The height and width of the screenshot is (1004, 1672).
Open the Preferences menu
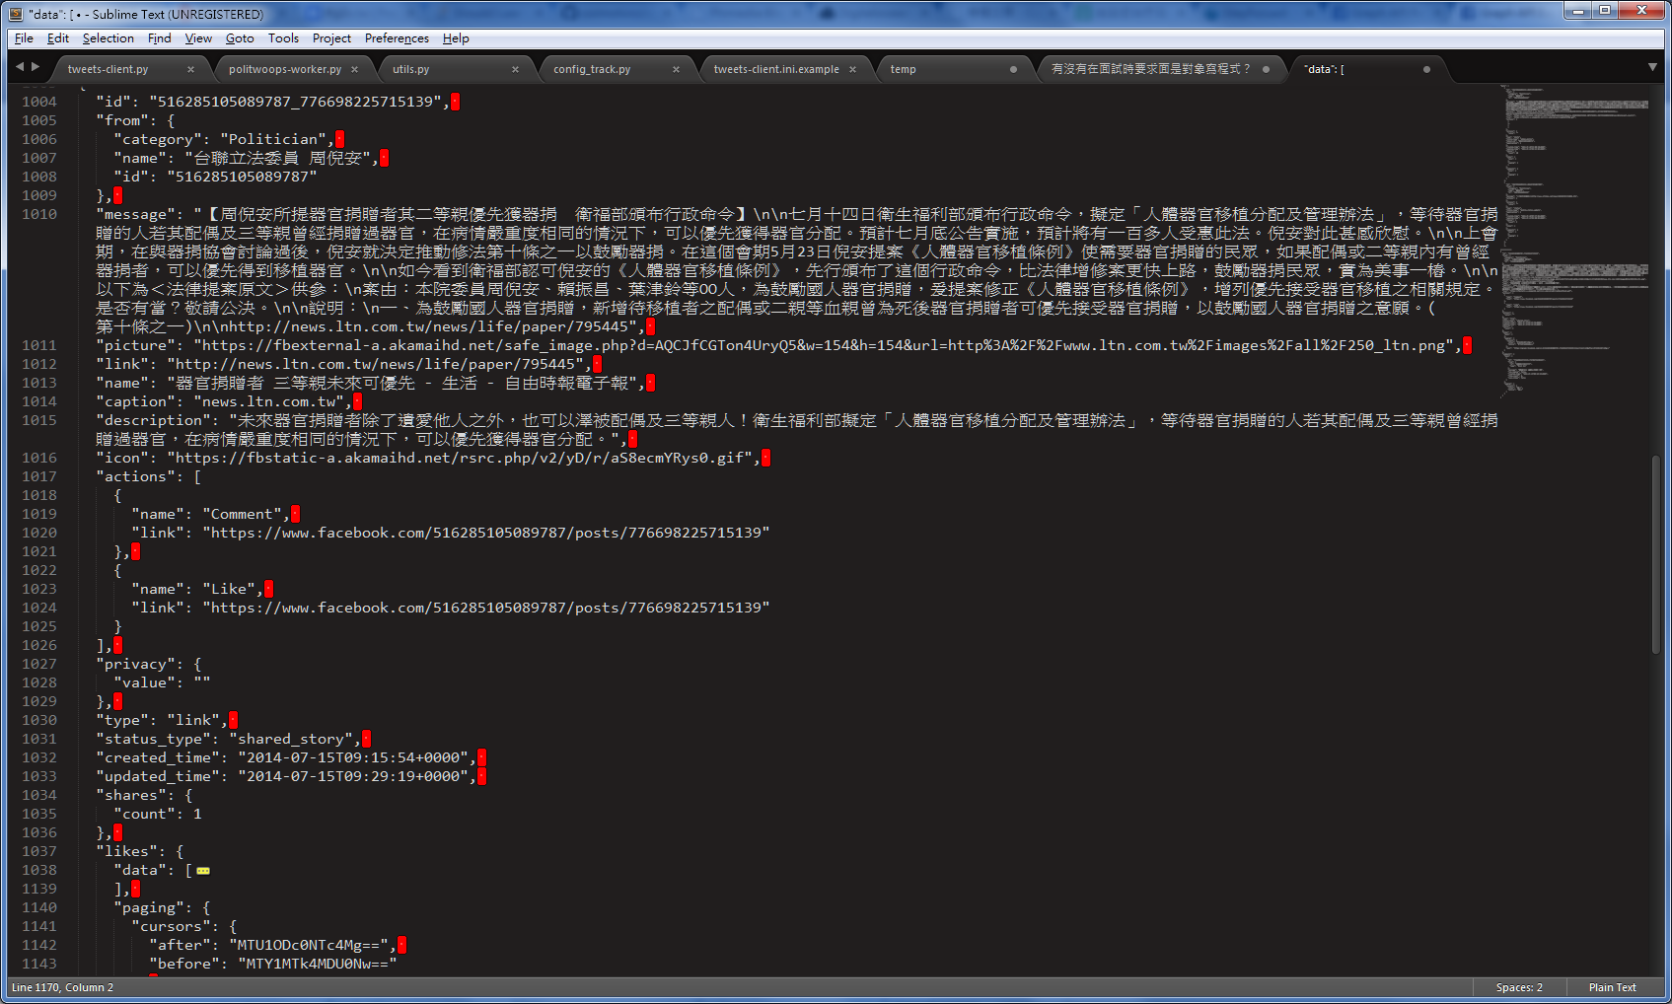tap(397, 38)
